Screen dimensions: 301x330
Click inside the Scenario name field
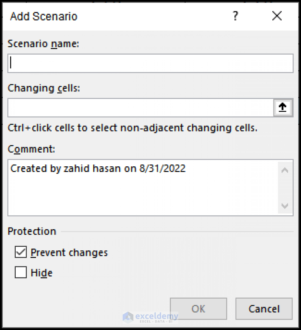151,63
